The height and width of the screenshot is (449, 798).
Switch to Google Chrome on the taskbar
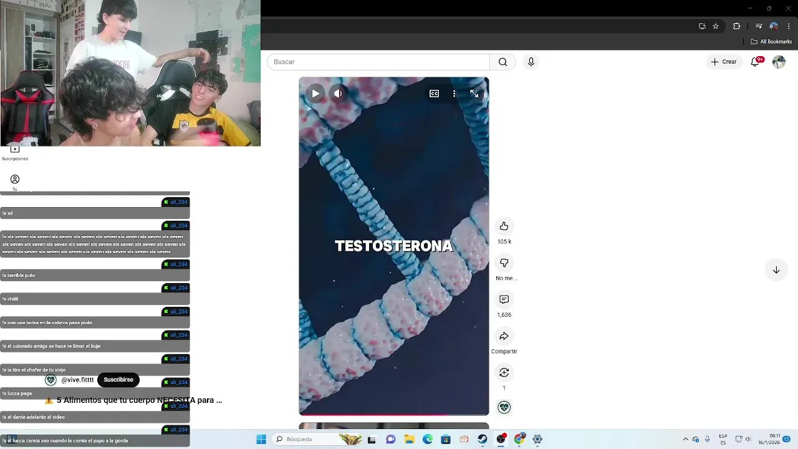point(519,439)
